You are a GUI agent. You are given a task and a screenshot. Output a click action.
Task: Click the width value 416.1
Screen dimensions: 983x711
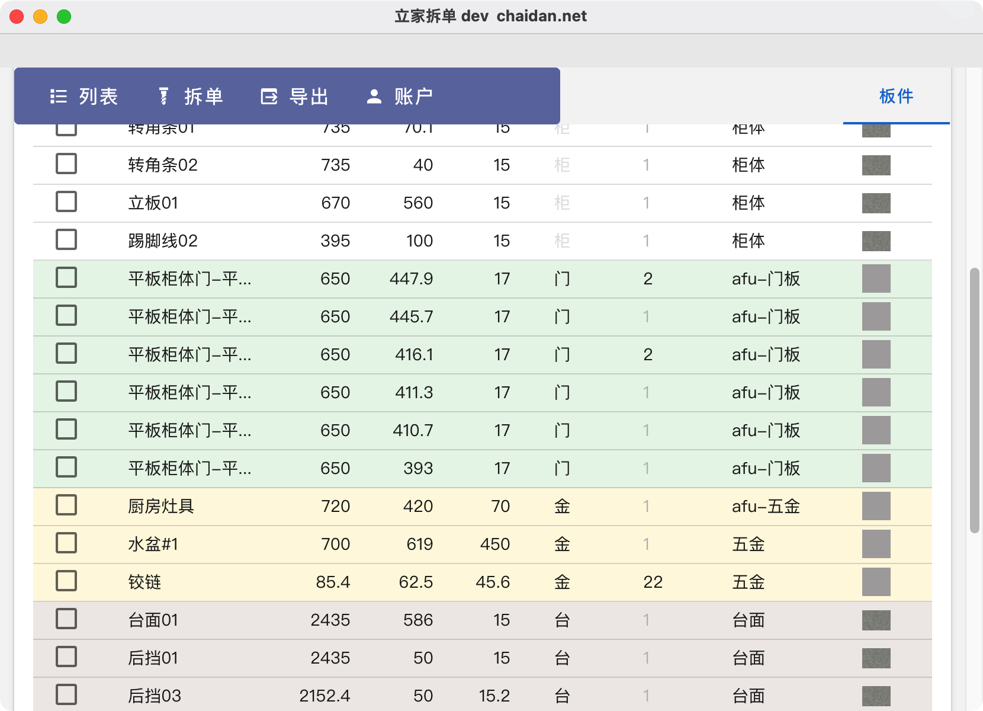click(414, 354)
